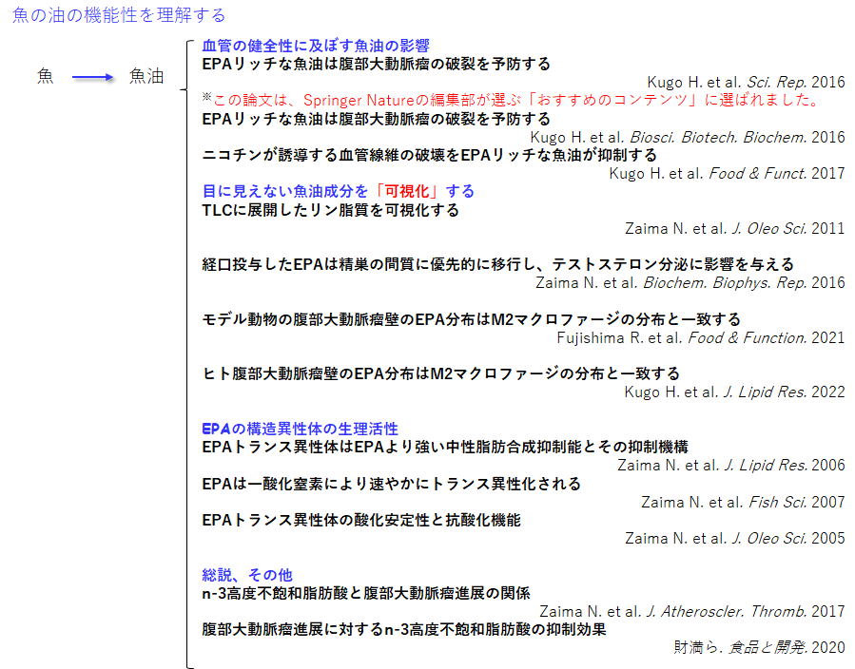The image size is (855, 669).
Task: Click the red Springer Nature note line
Action: (511, 100)
